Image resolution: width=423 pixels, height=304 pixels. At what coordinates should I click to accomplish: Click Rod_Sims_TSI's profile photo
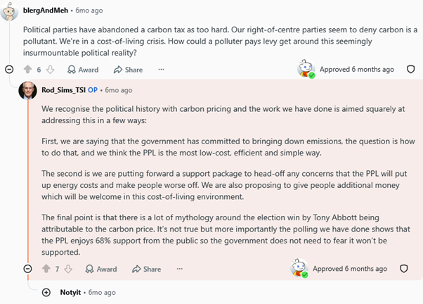[27, 90]
